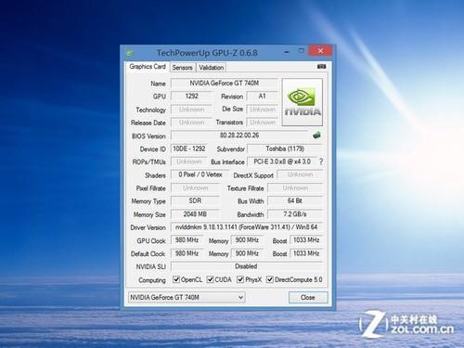Maximize the GPU-Z window
Screen dimensions: 464x348
301,51
